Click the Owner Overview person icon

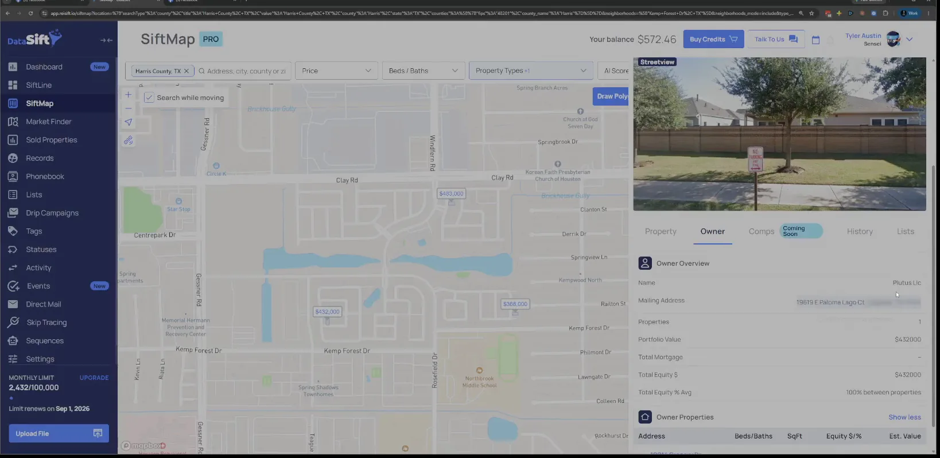point(645,263)
